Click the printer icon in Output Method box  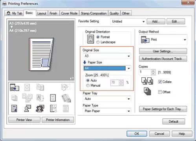coord(145,40)
